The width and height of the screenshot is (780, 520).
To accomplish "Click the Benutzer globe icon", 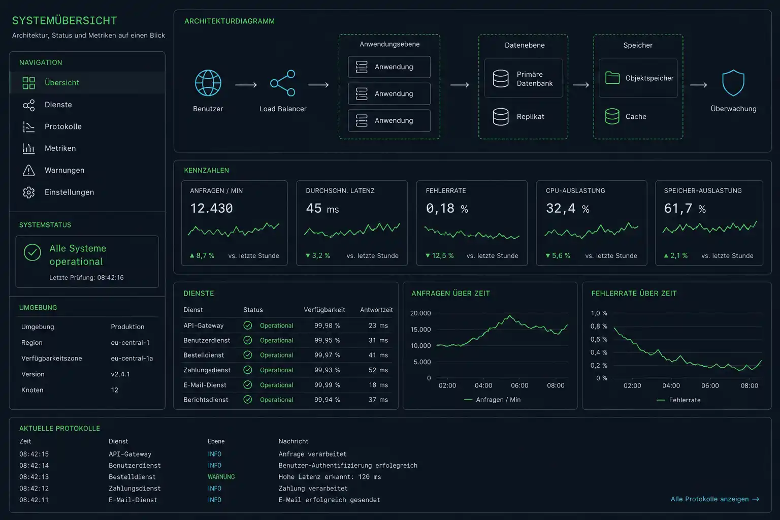I will (208, 83).
